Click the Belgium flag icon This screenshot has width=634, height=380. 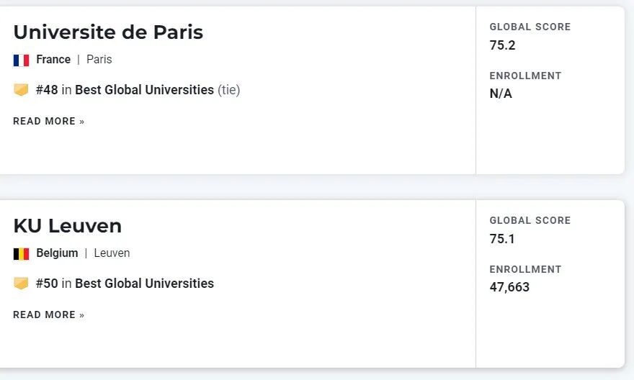click(x=21, y=253)
